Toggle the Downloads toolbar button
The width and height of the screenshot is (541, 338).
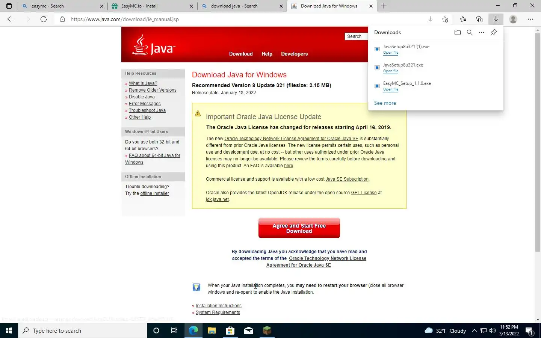coord(496,19)
